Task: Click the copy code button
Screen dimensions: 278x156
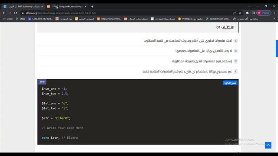Action: 230,83
